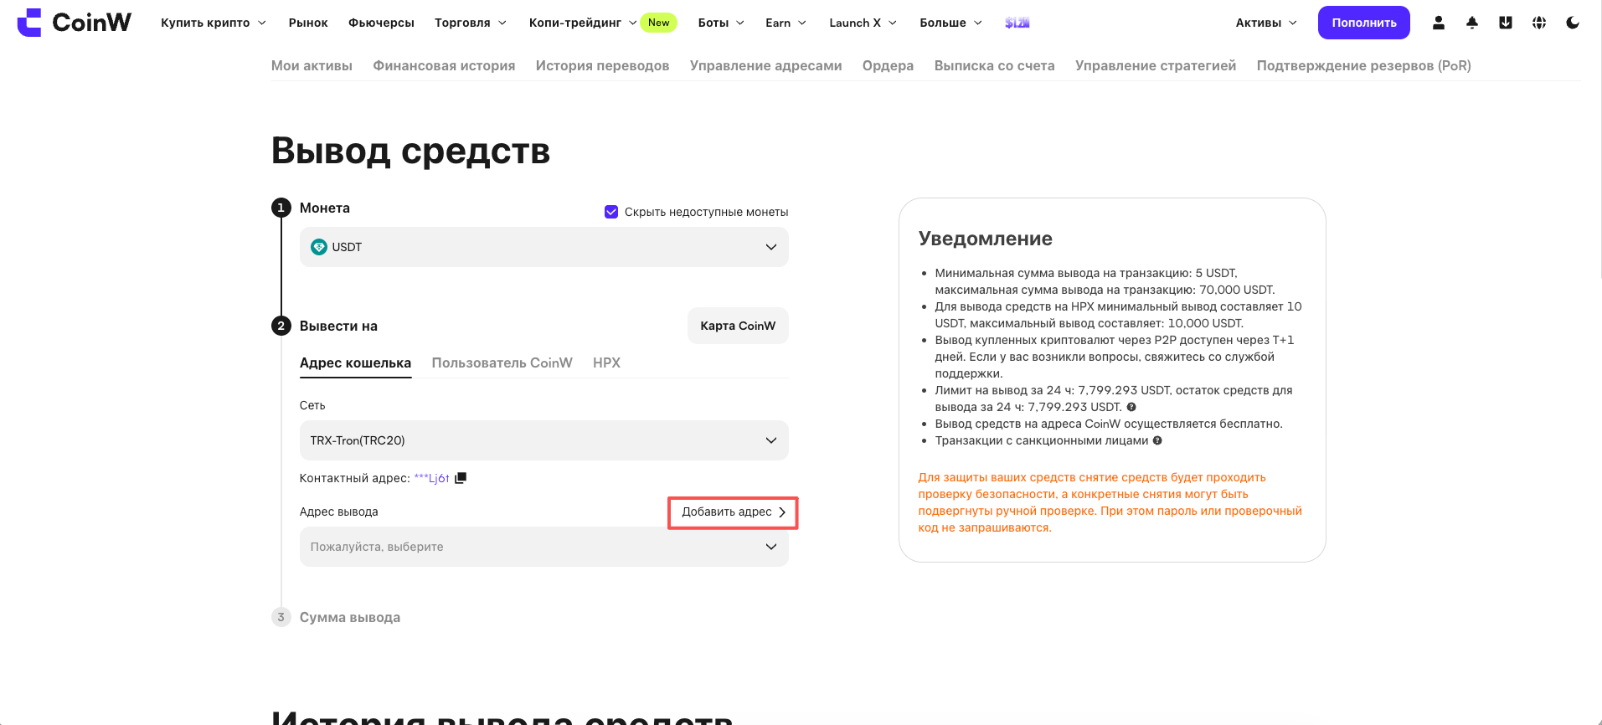Open the language globe icon

pos(1539,23)
